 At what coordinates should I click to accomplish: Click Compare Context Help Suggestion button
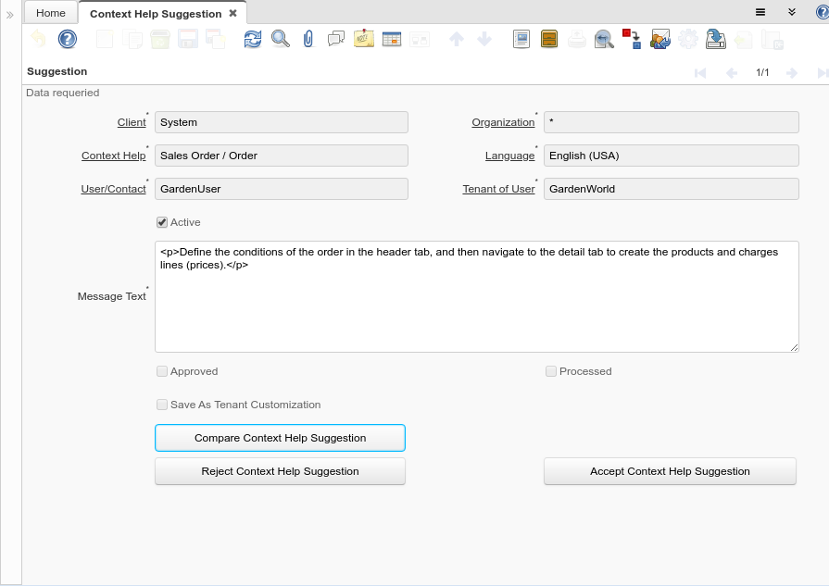point(280,438)
